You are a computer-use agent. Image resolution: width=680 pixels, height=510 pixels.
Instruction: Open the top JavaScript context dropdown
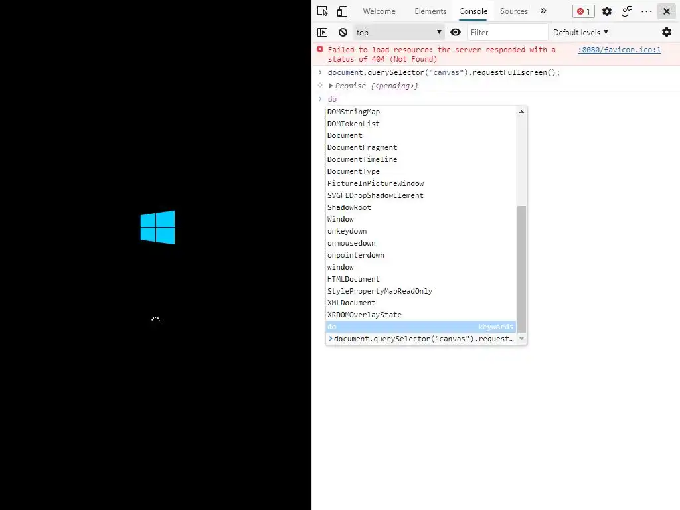click(x=398, y=32)
